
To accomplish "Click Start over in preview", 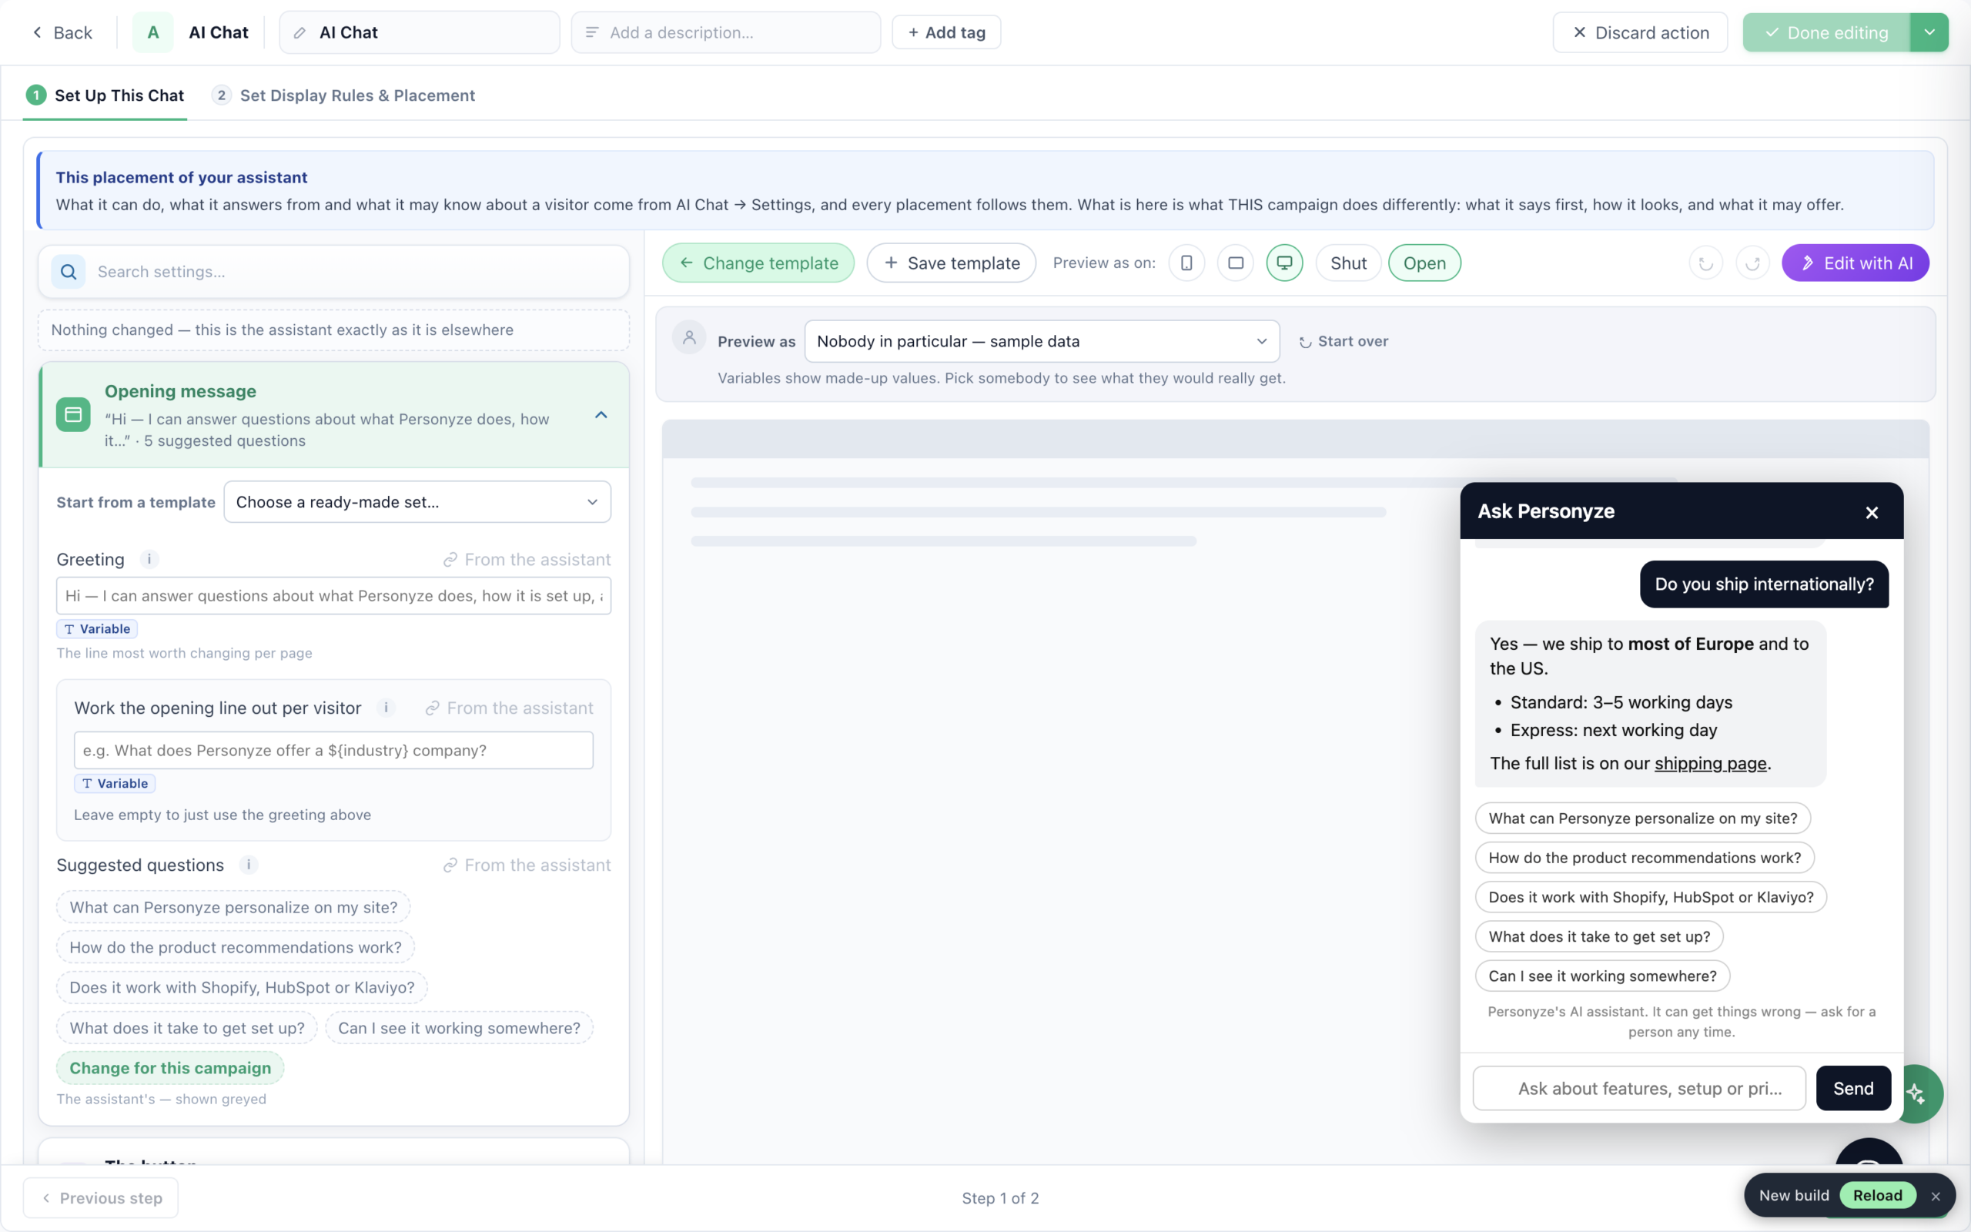I will click(1343, 341).
